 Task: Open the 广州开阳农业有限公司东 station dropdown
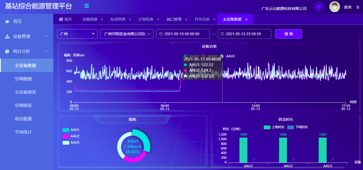click(x=127, y=34)
